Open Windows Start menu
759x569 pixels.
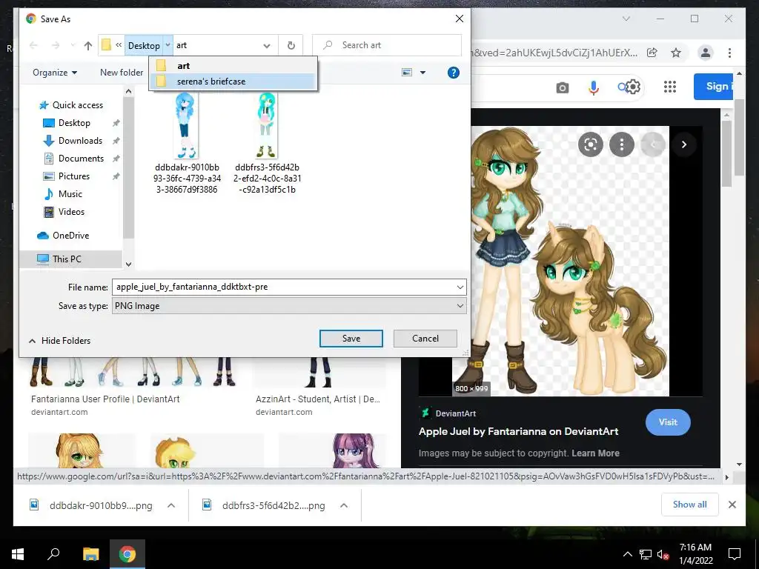(18, 554)
